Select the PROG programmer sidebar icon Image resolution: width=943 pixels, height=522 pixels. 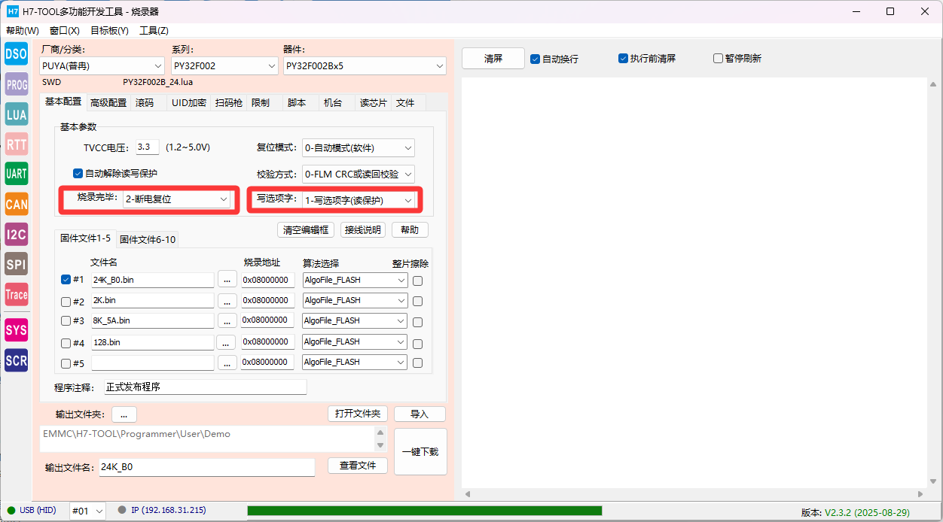click(16, 84)
